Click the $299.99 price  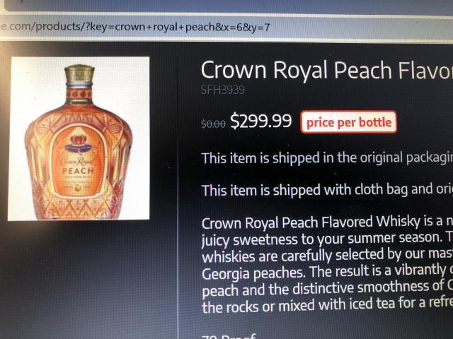pyautogui.click(x=261, y=121)
